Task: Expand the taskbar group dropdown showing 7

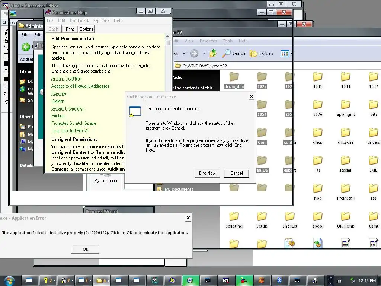Action: pos(72,281)
